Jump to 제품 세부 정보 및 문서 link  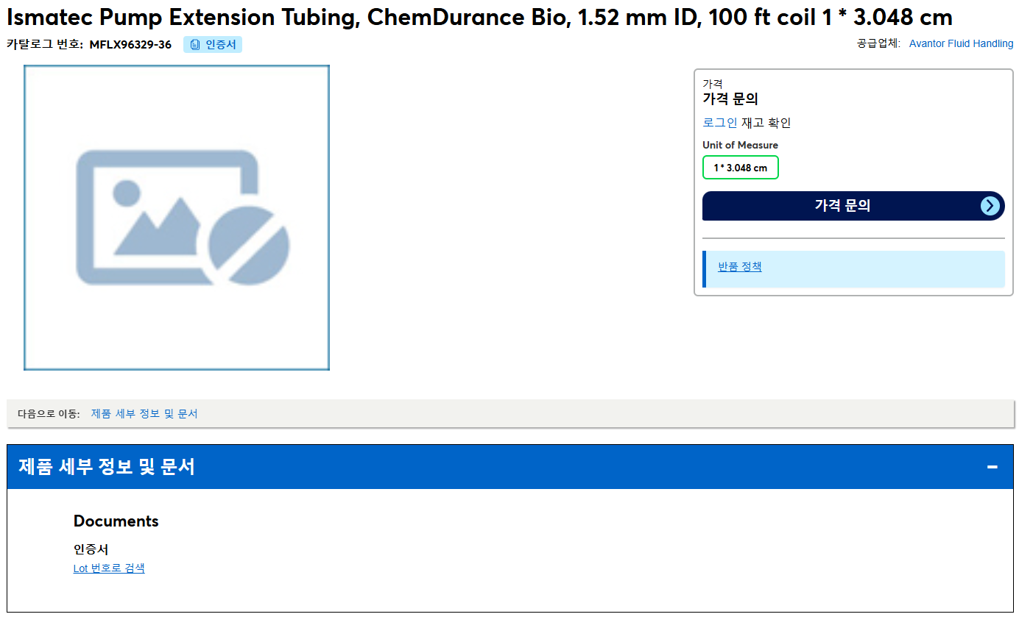point(144,413)
